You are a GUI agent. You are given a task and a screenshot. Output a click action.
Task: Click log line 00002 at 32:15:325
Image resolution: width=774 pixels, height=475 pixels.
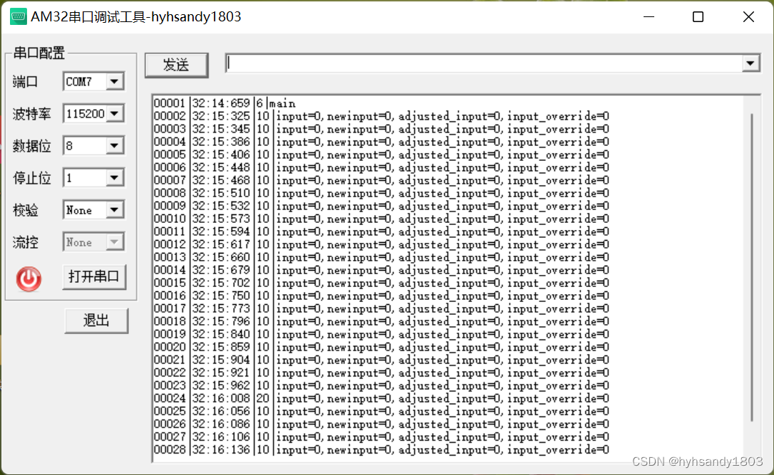[381, 116]
